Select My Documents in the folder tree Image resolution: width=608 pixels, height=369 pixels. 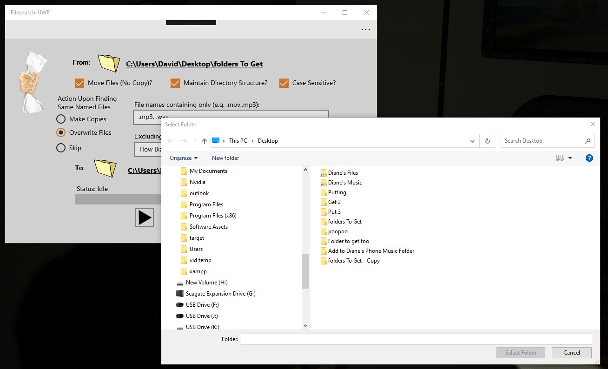click(208, 171)
